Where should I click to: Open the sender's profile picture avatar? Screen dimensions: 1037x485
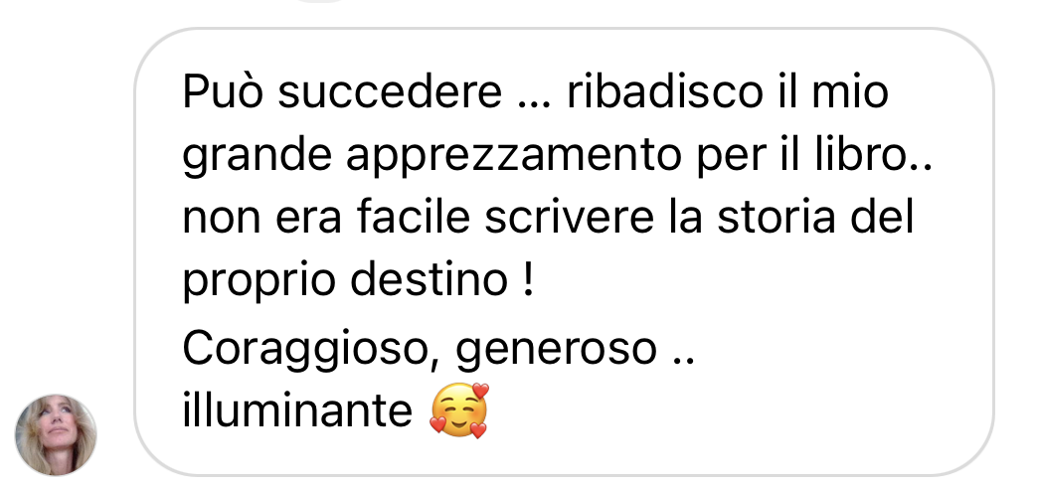point(56,434)
